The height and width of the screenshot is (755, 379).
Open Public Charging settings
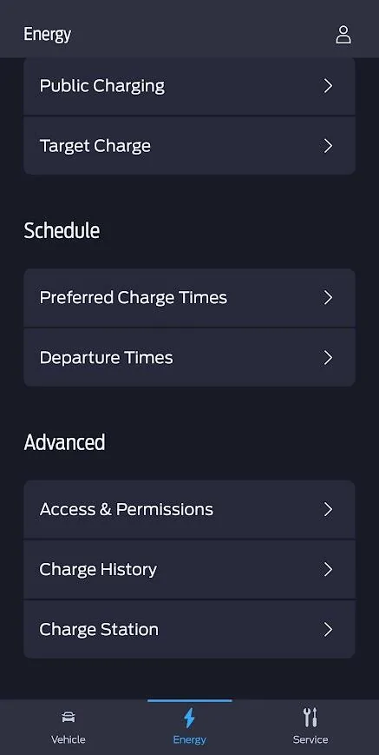[189, 86]
